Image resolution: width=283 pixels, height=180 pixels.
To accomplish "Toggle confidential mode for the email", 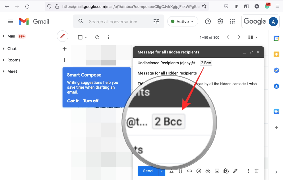I will [226, 171].
